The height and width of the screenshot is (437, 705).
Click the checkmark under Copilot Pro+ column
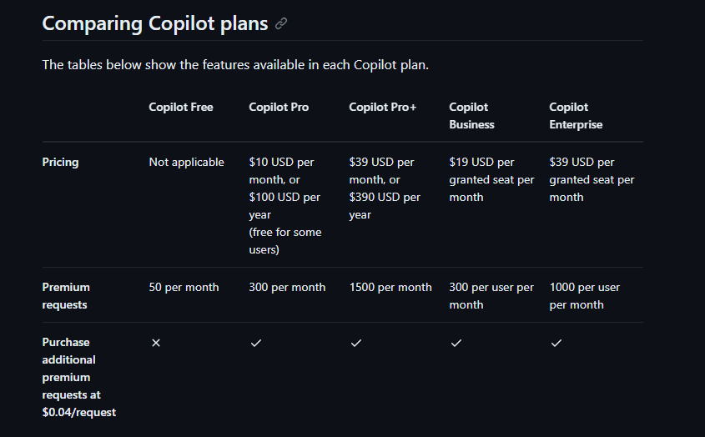356,343
